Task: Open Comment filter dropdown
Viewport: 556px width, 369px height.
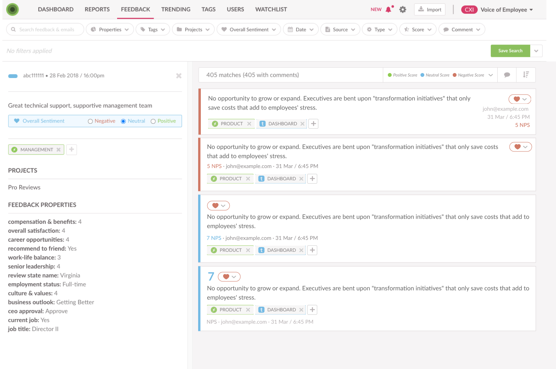Action: (x=462, y=29)
